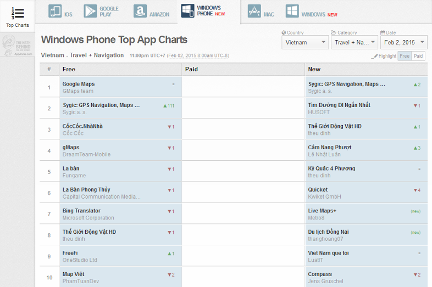Open Viet Nam que toi app link
The image size is (432, 287).
point(329,253)
